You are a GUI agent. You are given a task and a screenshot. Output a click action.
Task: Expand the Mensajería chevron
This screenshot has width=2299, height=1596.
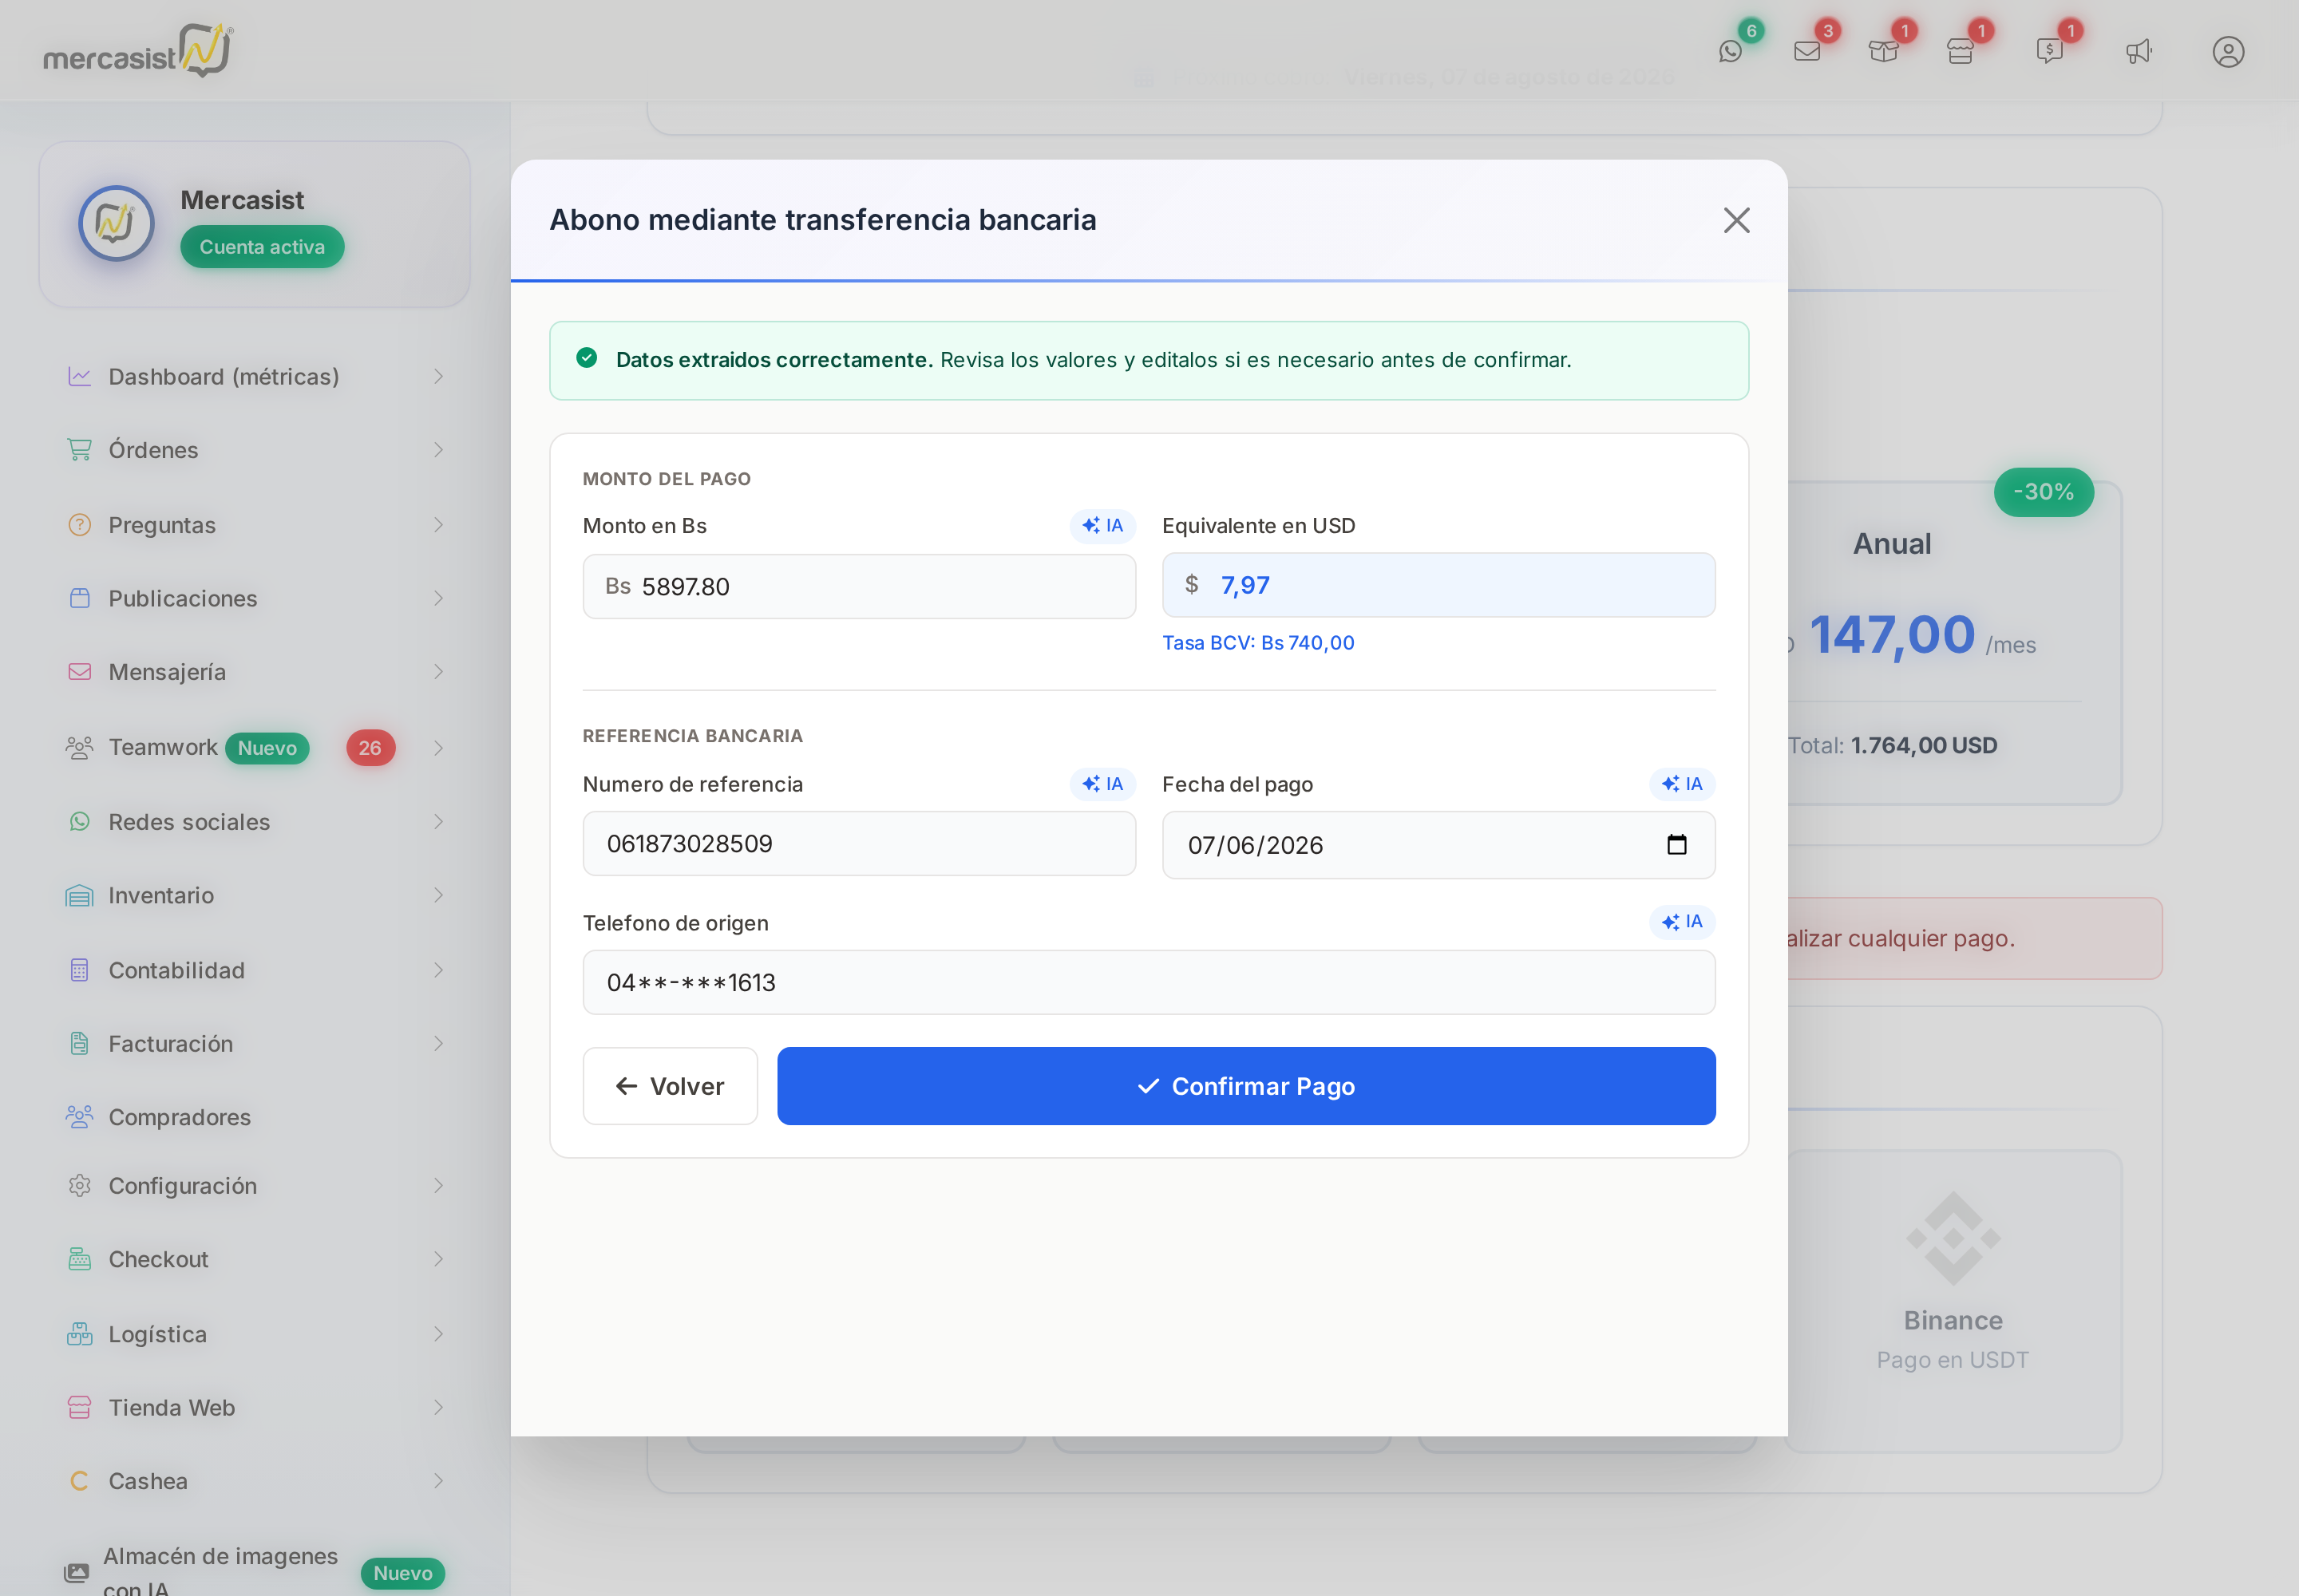438,672
